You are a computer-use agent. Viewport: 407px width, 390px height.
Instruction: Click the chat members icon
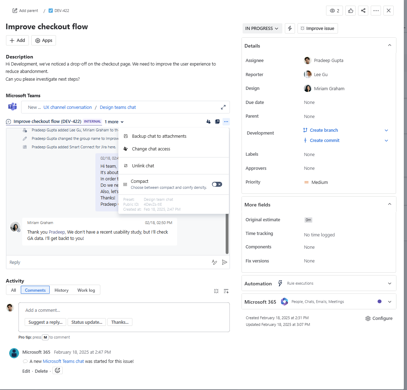tap(208, 122)
